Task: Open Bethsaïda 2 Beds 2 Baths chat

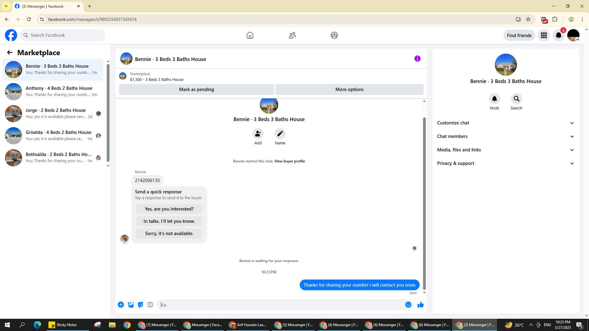Action: click(x=53, y=158)
